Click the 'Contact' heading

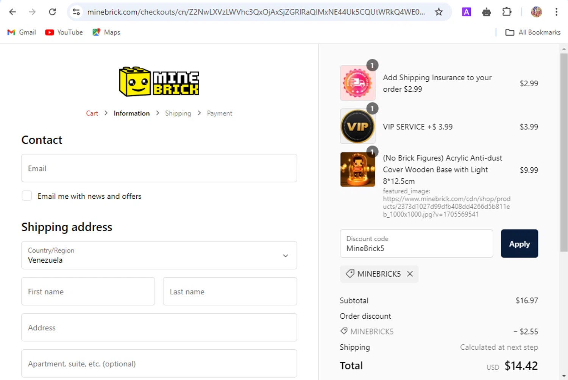tap(42, 140)
